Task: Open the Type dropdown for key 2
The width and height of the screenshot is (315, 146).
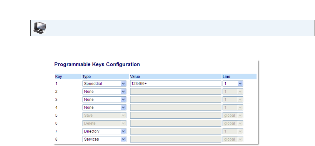Action: [x=104, y=92]
